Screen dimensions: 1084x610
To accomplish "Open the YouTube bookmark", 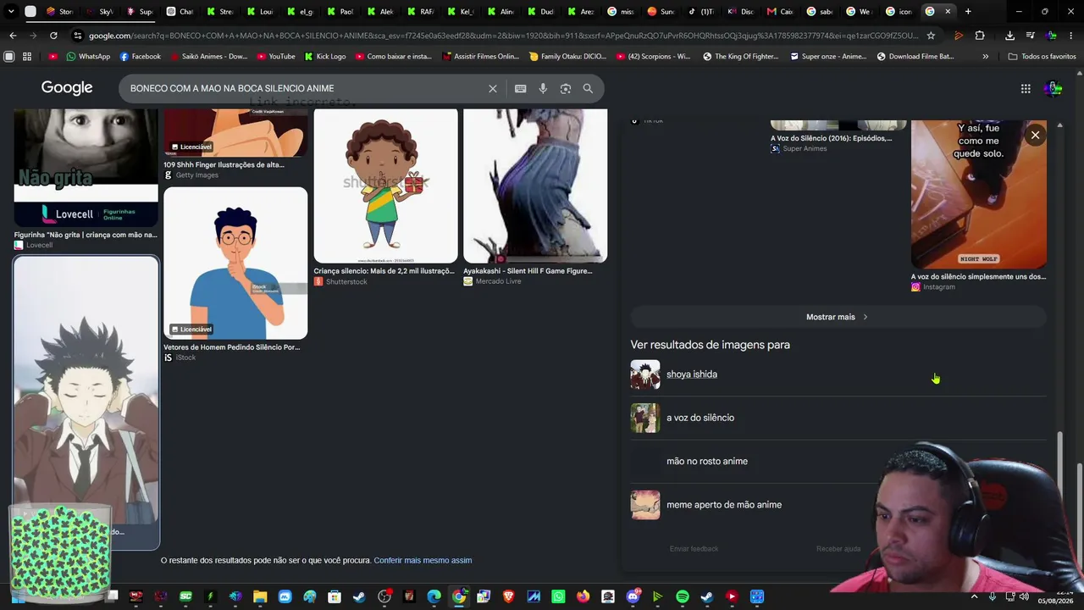I will pyautogui.click(x=276, y=56).
